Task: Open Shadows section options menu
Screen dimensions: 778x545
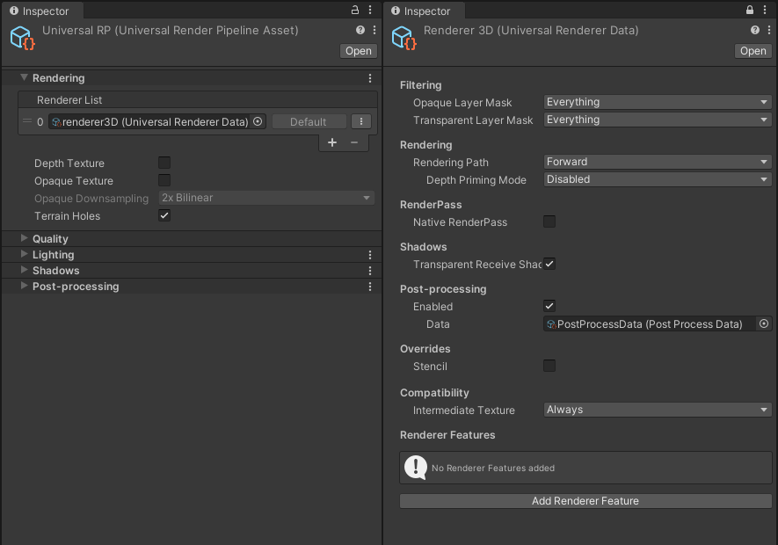Action: pos(370,271)
